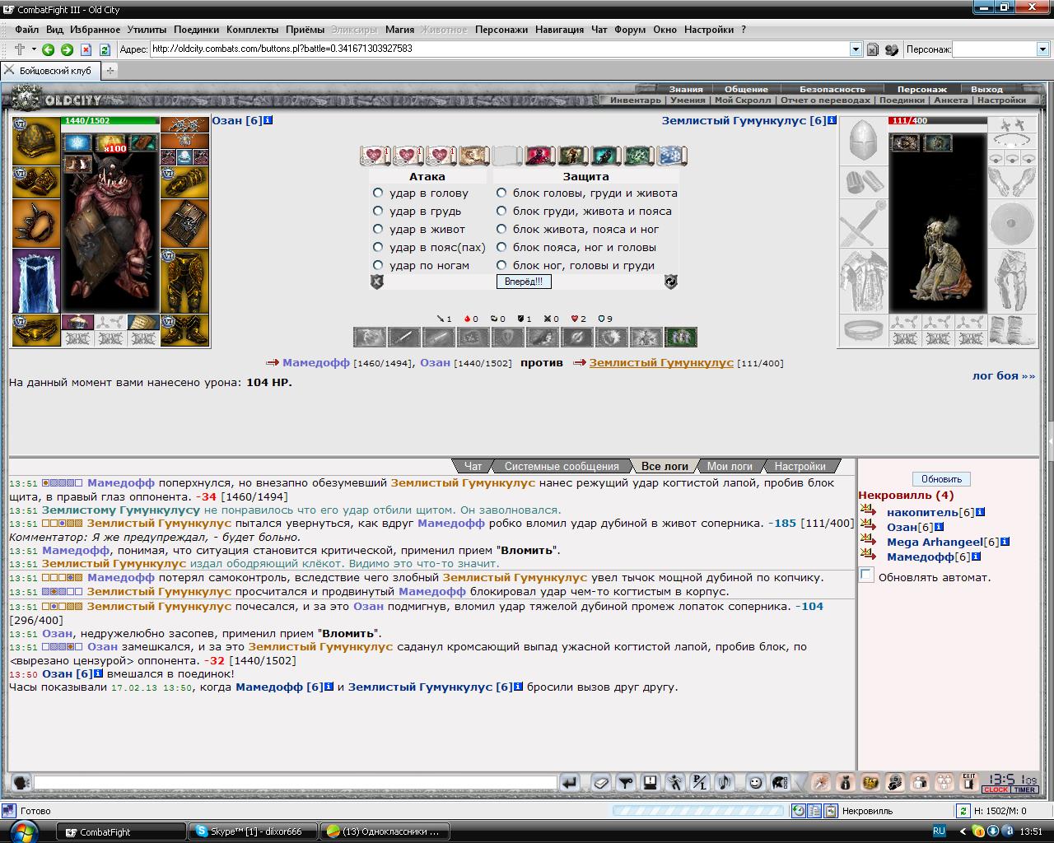This screenshot has height=843, width=1054.
Task: Click the refresh icon in the status bar
Action: (963, 811)
